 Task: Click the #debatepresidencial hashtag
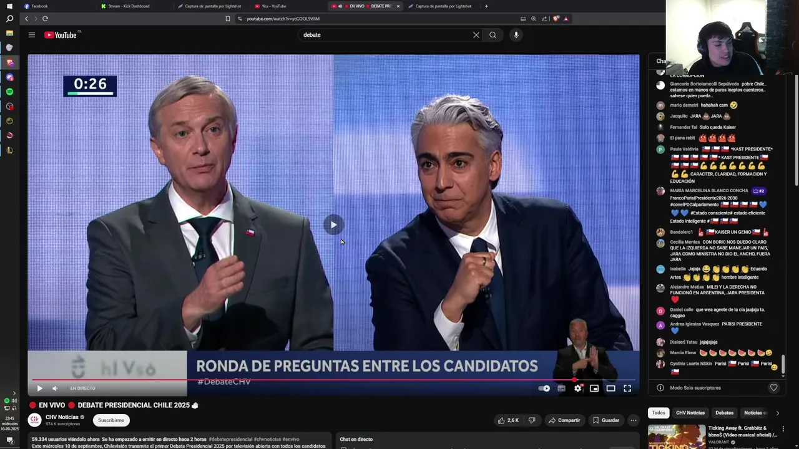click(x=230, y=439)
